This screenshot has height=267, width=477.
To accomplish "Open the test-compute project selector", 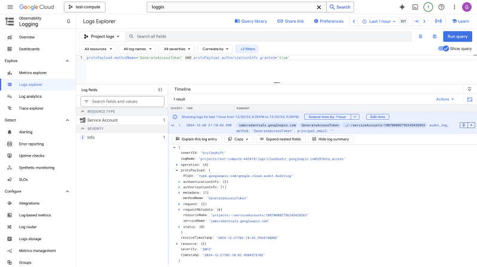I will 85,7.
